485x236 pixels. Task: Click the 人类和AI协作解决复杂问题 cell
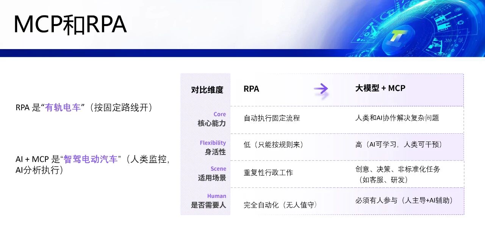point(397,118)
